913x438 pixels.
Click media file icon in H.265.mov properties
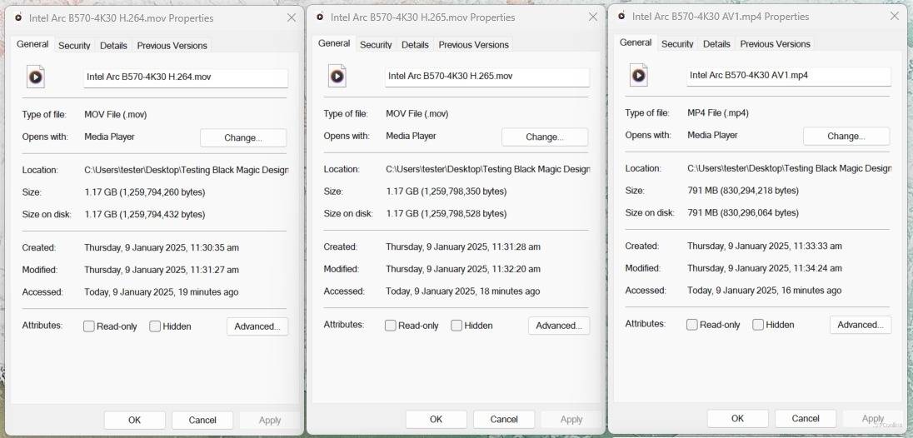pyautogui.click(x=337, y=77)
